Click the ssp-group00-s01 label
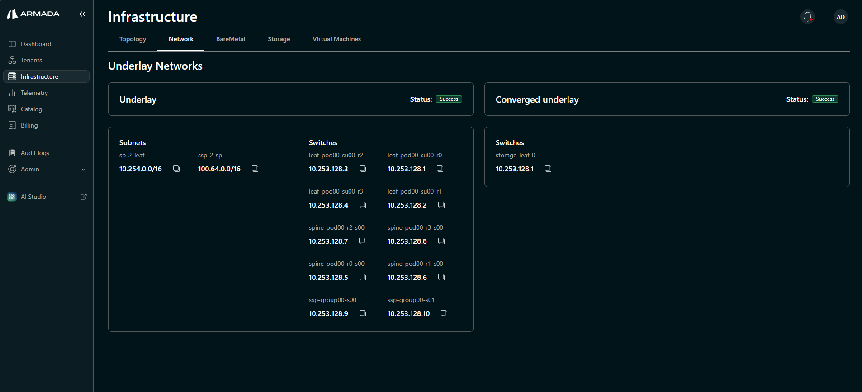 click(x=411, y=300)
